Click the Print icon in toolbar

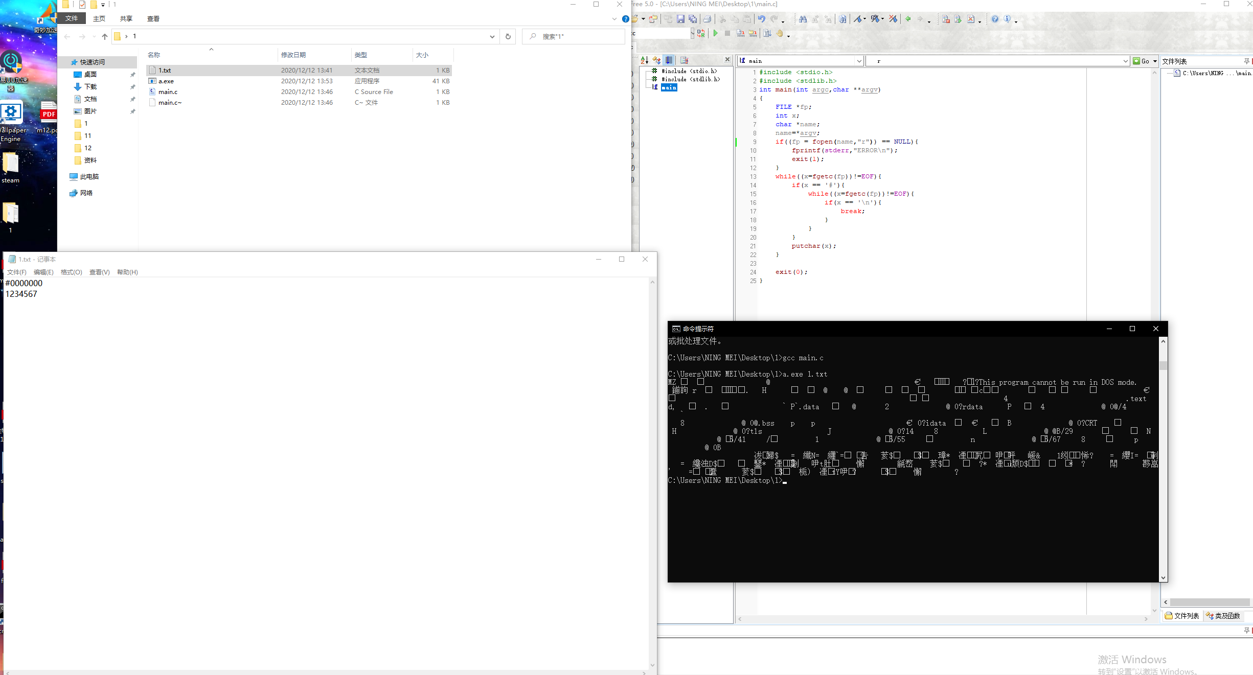coord(707,19)
